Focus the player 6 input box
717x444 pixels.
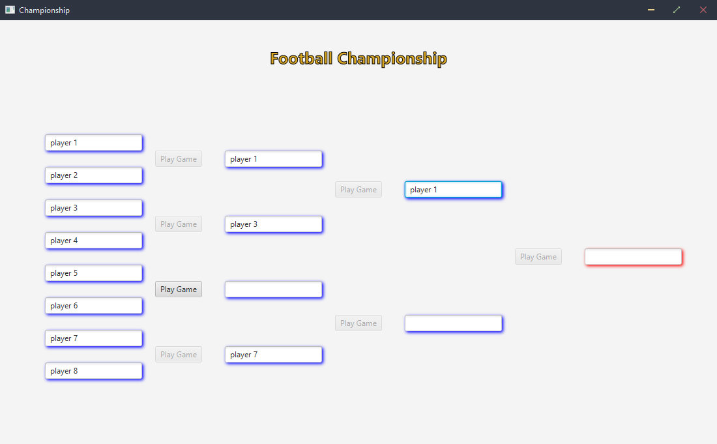(94, 306)
